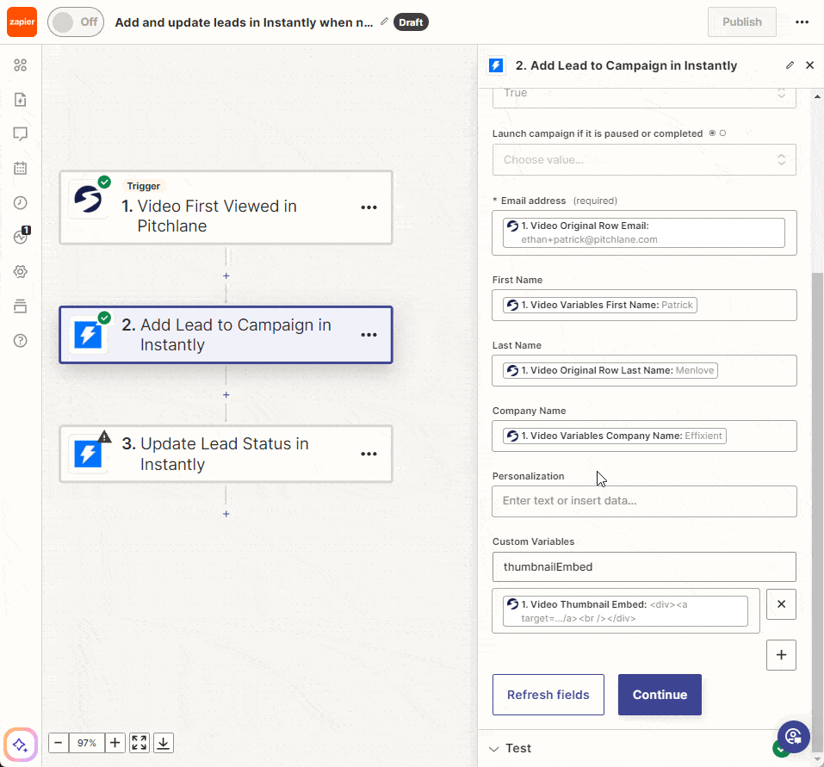Click the AI copilot sparkle icon

pos(21,745)
